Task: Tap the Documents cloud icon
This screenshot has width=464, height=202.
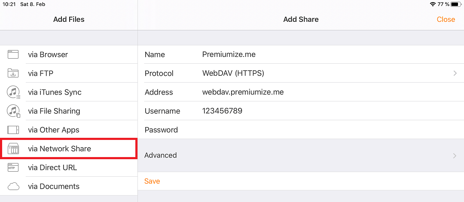Action: point(13,186)
